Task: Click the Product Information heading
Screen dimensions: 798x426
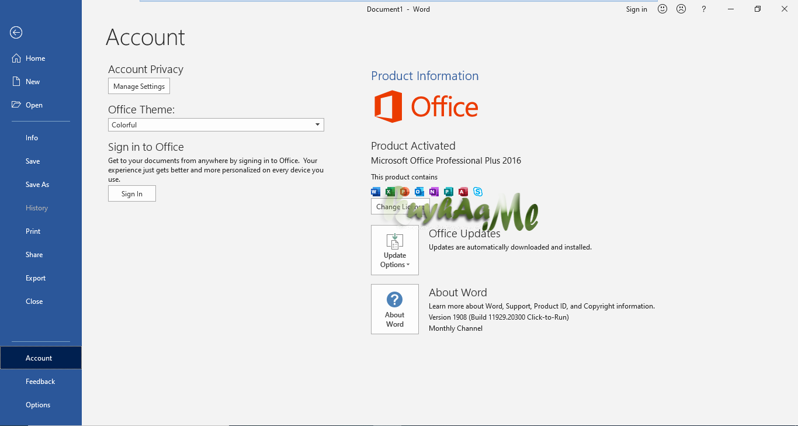Action: pyautogui.click(x=425, y=76)
